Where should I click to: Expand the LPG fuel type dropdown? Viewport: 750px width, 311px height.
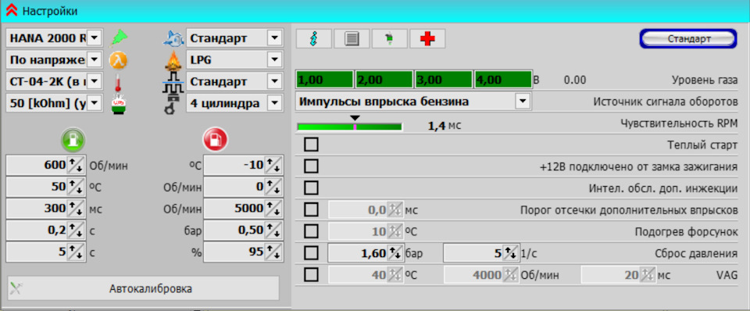coord(274,60)
